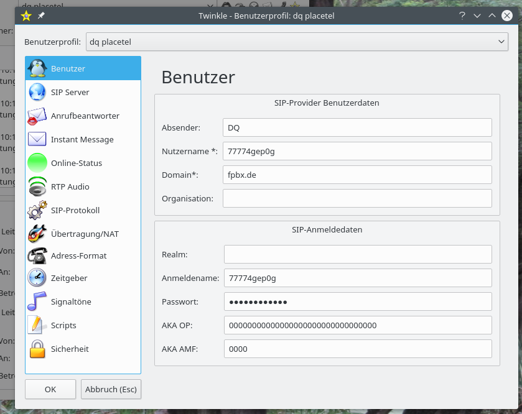This screenshot has width=522, height=414.
Task: Open Anrufbeantworter envelope icon
Action: tap(37, 116)
